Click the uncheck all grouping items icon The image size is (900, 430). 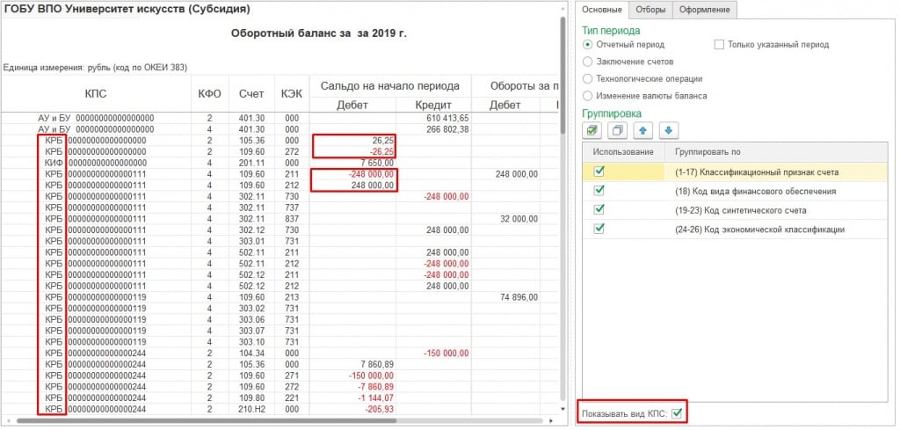(x=617, y=130)
